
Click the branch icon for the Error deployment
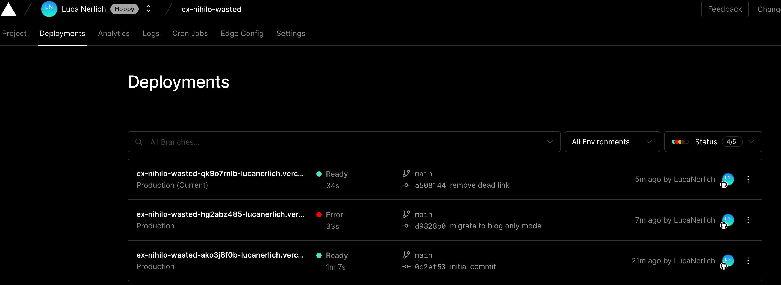pyautogui.click(x=406, y=214)
